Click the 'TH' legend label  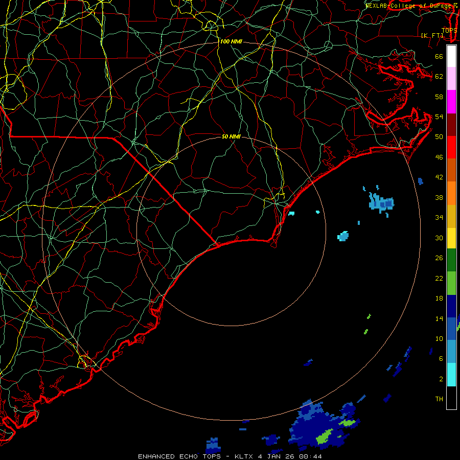click(439, 399)
